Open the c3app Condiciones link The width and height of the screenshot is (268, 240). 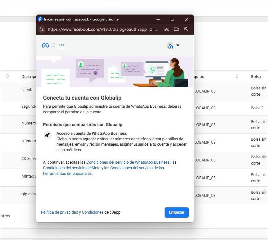tap(93, 212)
